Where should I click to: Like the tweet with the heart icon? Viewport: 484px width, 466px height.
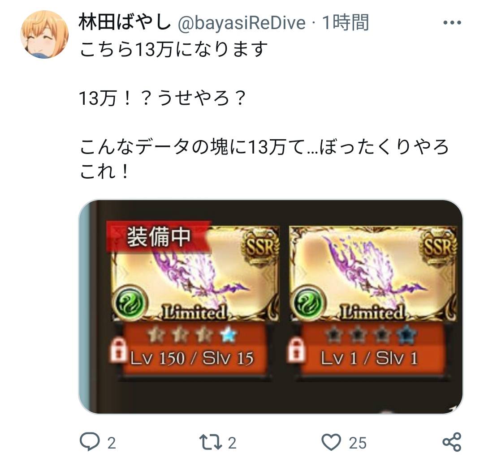tap(331, 442)
